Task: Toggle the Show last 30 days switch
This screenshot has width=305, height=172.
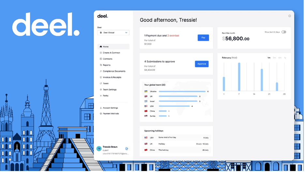Action: pyautogui.click(x=283, y=32)
